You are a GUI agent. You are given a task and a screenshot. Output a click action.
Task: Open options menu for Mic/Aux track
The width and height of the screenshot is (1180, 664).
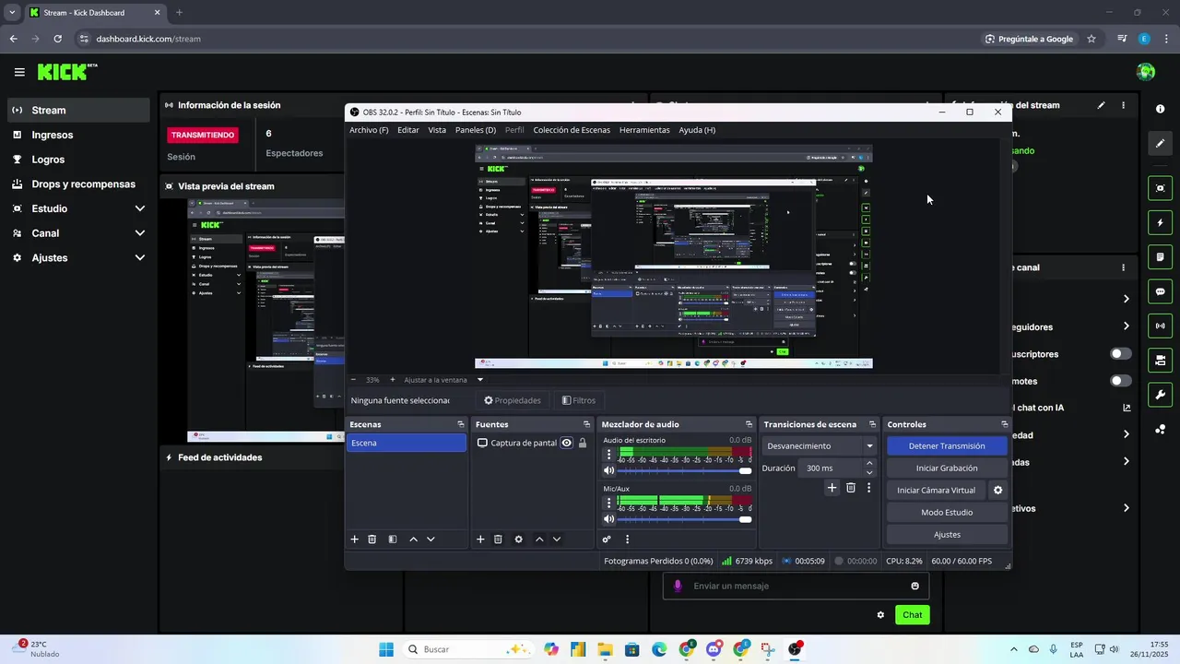tap(608, 504)
